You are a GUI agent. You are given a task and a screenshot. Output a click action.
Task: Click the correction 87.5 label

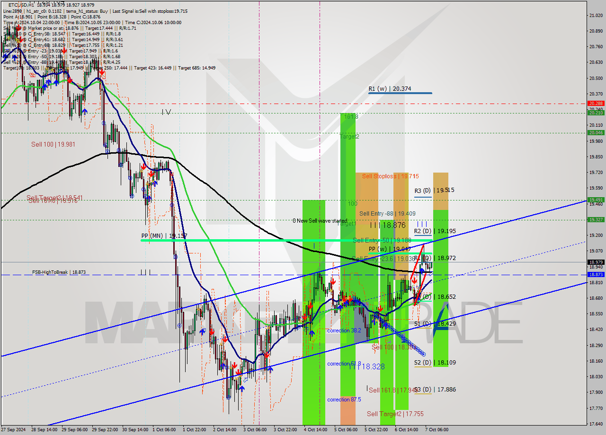(344, 400)
